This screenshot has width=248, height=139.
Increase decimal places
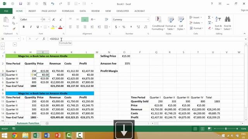click(x=138, y=27)
